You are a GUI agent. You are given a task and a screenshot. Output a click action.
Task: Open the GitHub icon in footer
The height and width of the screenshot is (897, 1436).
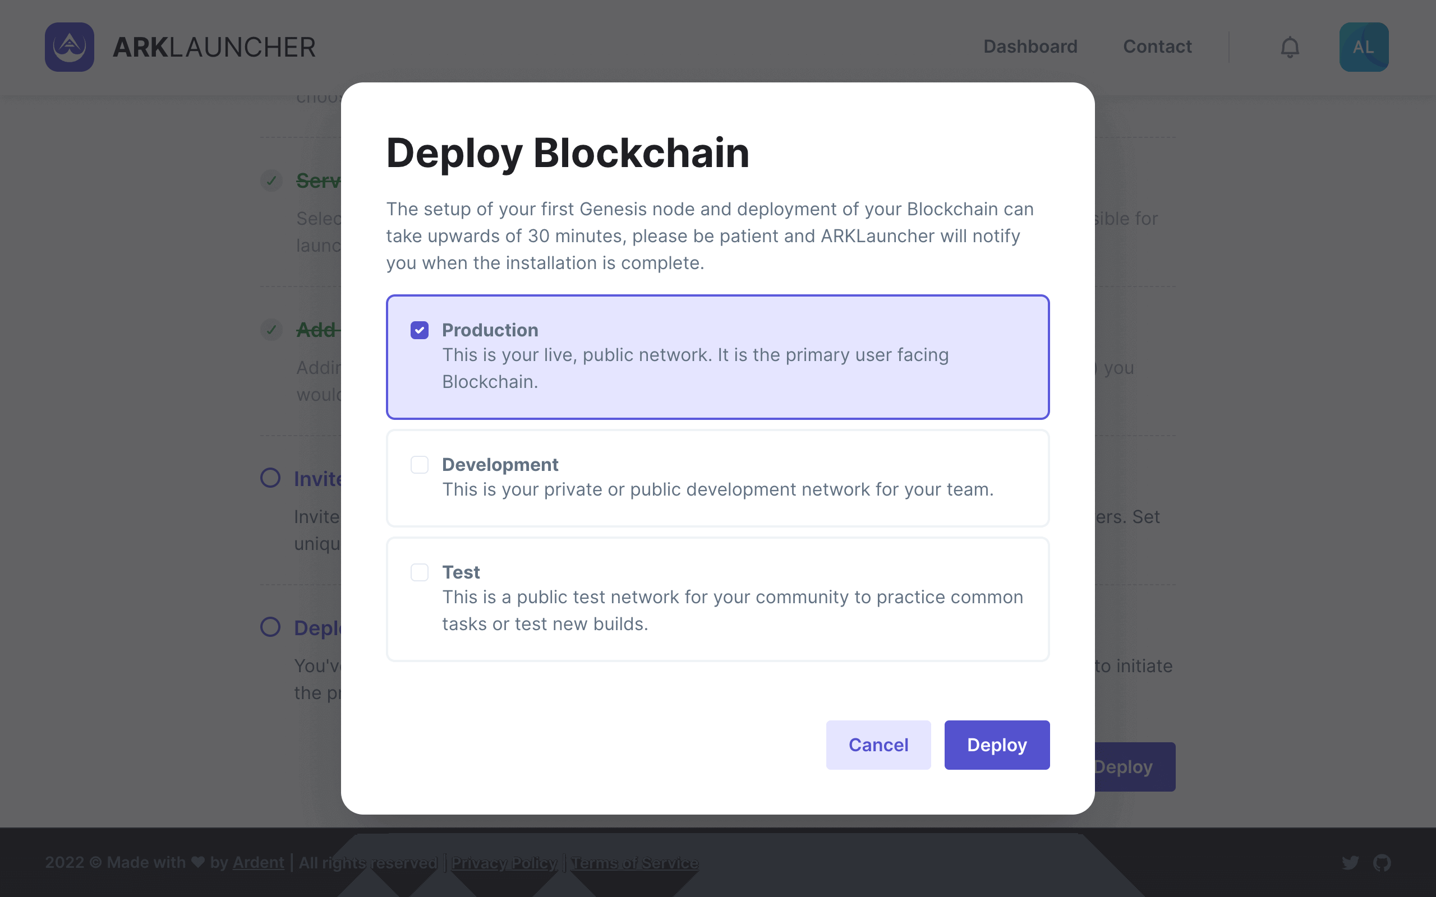point(1382,862)
